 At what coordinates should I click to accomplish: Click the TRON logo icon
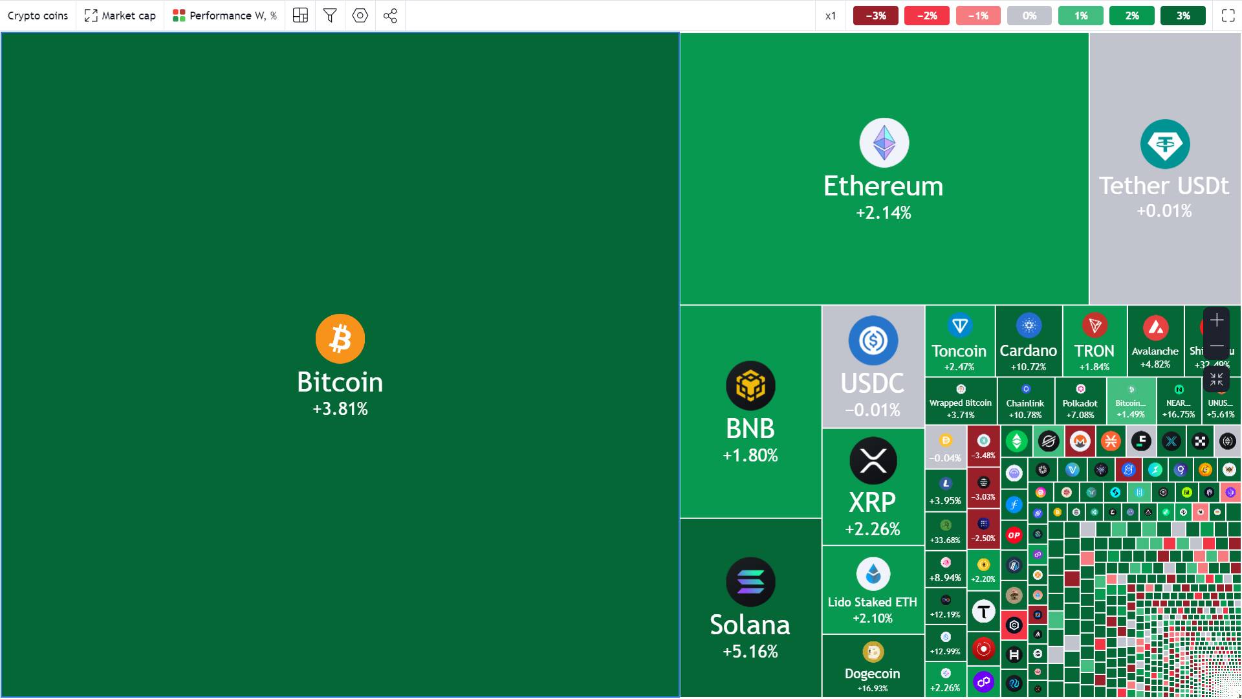click(1095, 325)
